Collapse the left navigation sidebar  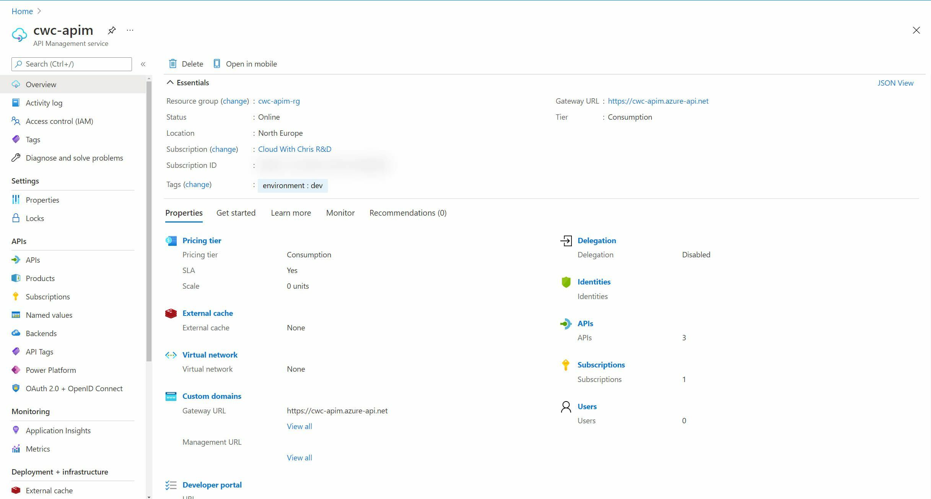[x=143, y=64]
